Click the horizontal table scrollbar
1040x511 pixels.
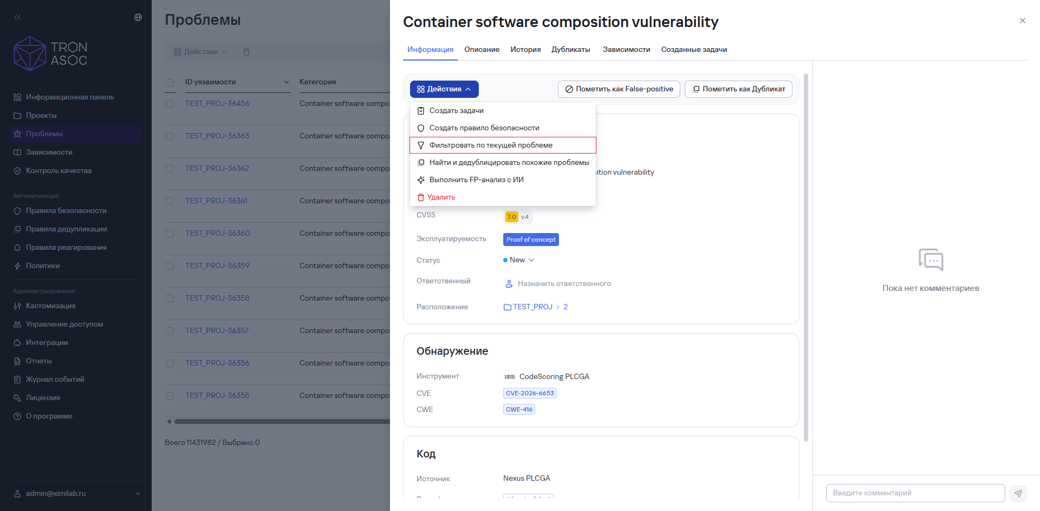tap(282, 422)
